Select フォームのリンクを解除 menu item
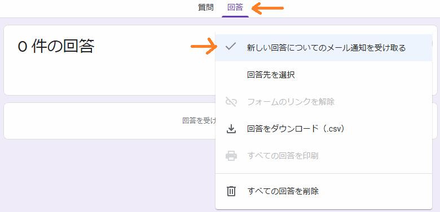 point(324,102)
